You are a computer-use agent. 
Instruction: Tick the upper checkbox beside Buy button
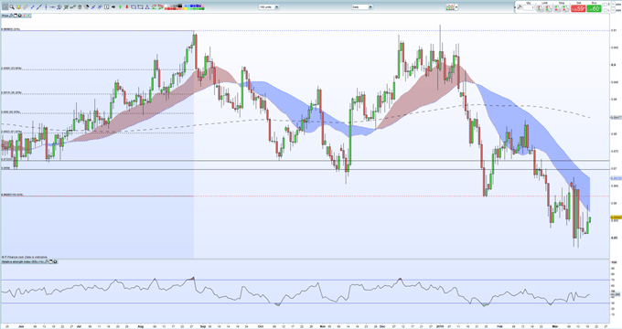pos(606,5)
